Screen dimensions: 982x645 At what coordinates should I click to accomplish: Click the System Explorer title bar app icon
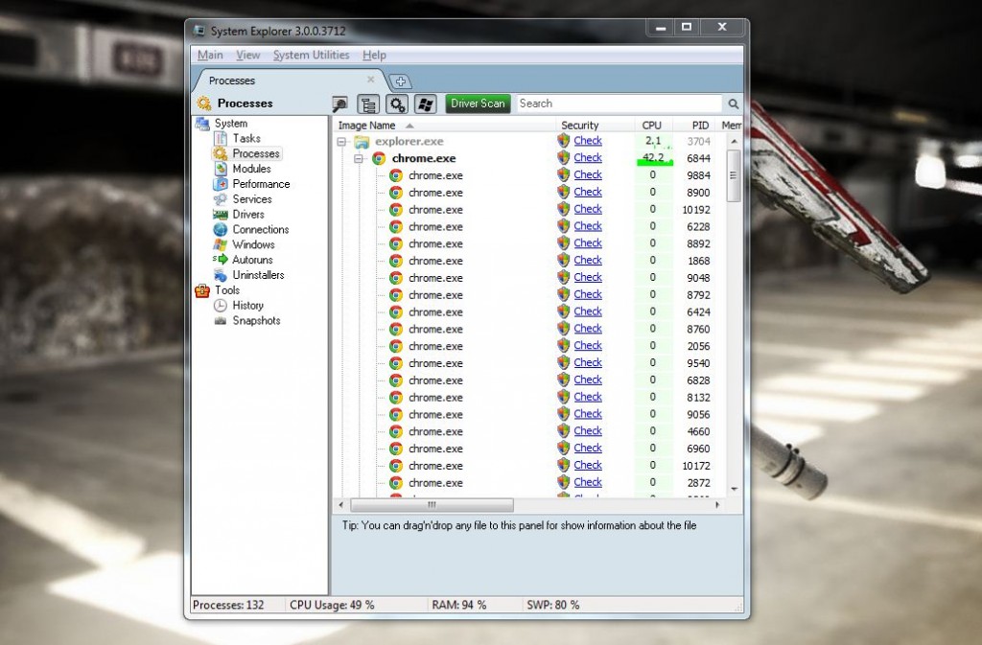199,31
